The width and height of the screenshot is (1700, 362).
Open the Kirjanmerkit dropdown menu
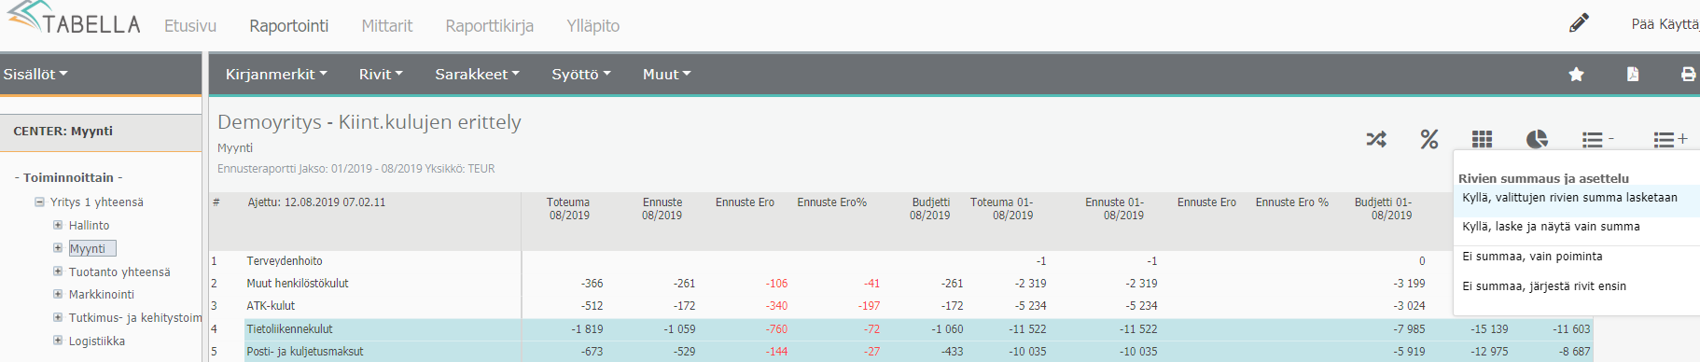276,74
